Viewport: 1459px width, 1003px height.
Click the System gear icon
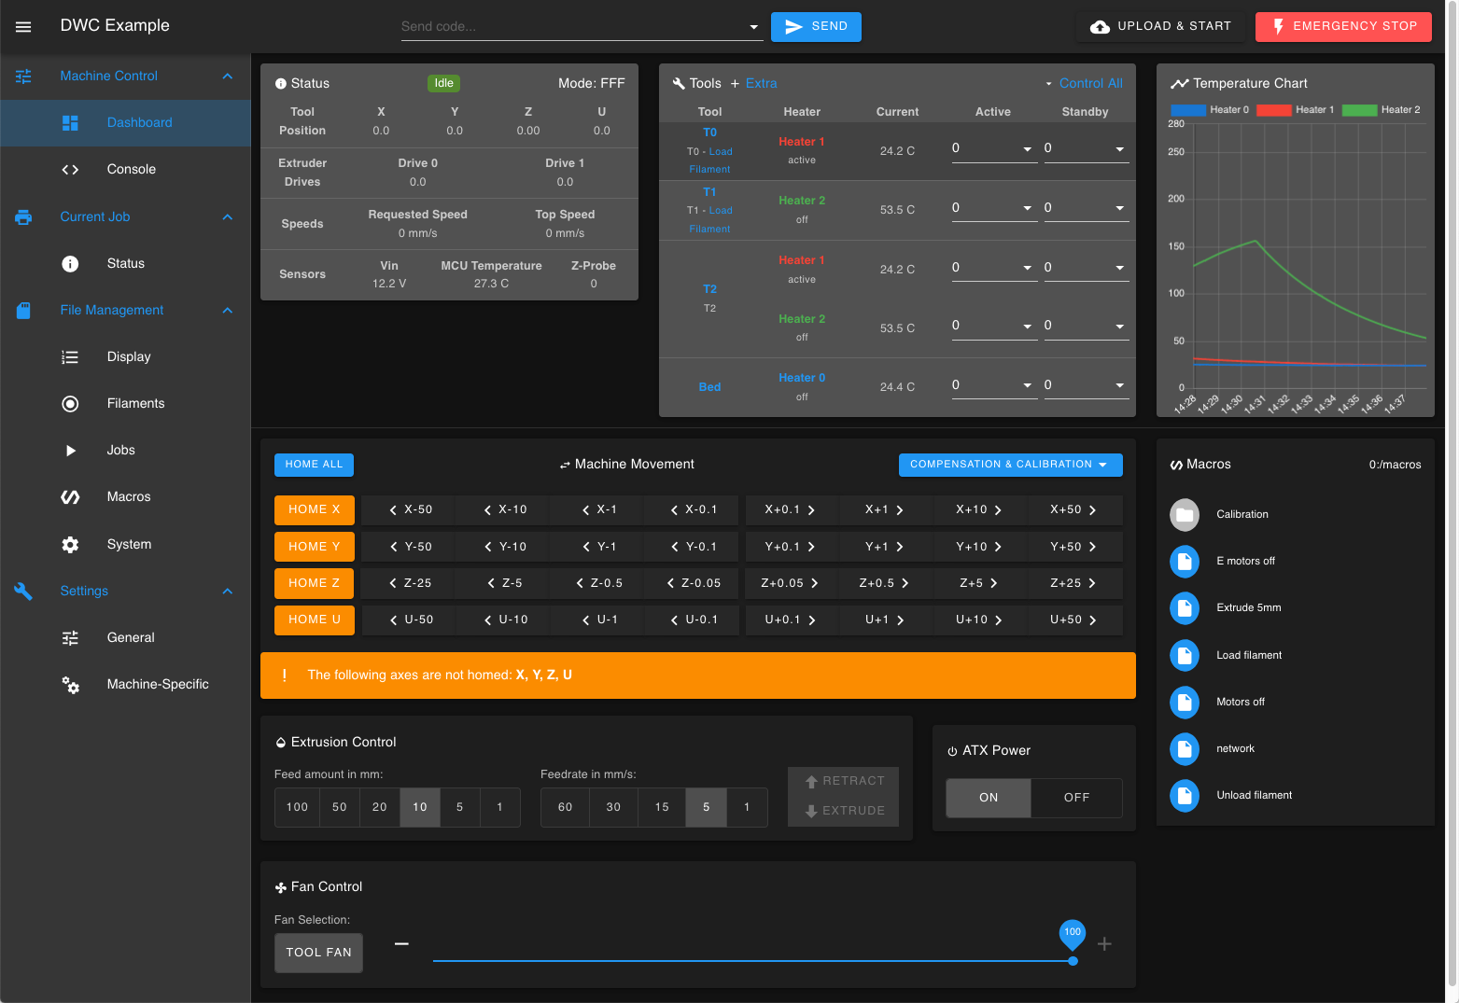coord(70,544)
